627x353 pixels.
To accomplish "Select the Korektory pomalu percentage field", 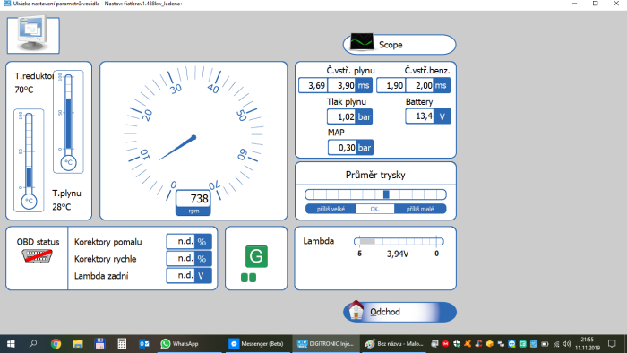I will (189, 242).
